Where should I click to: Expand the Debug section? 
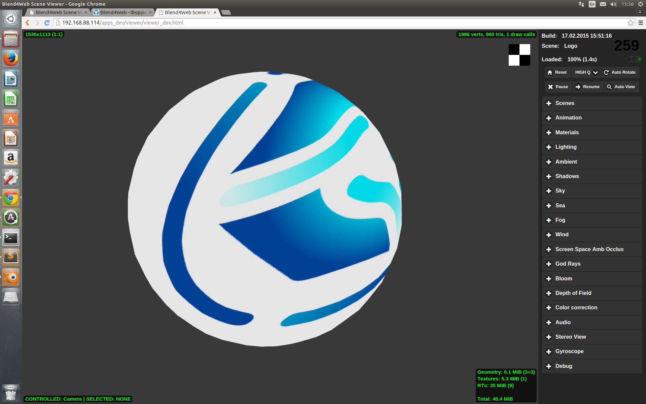point(564,366)
